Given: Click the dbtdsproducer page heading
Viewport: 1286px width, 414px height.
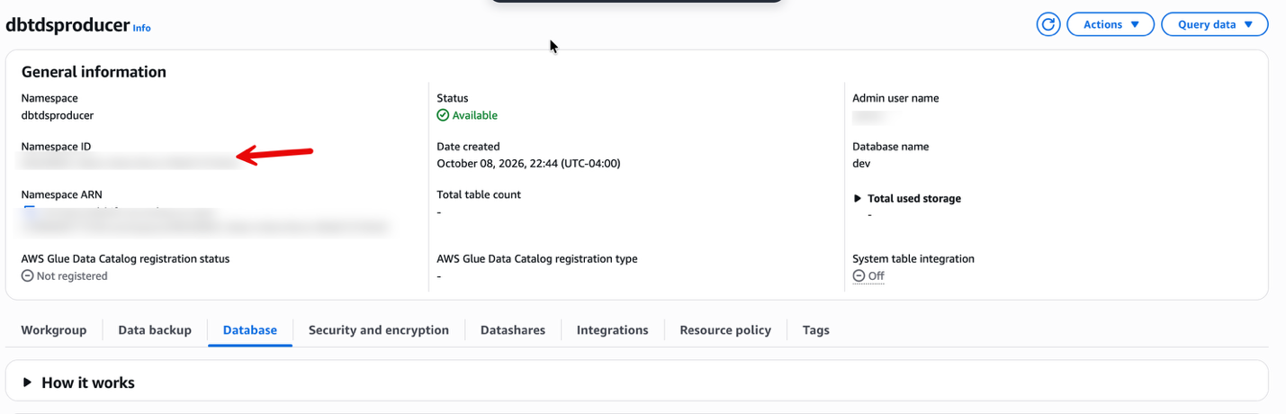Looking at the screenshot, I should coord(68,25).
